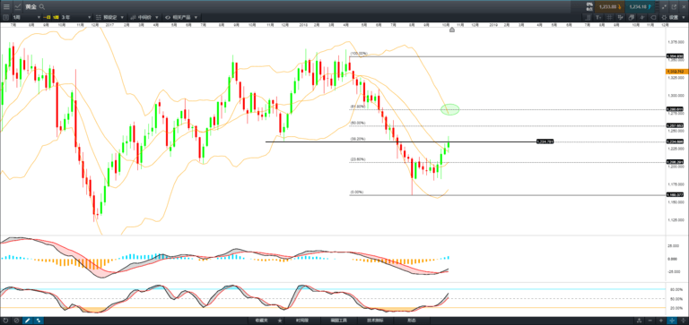
Task: Click the crosshair data cursor icon
Action: coord(621,18)
